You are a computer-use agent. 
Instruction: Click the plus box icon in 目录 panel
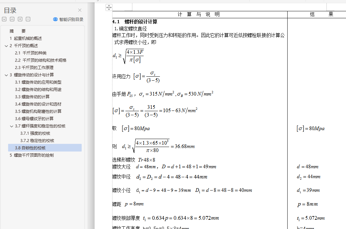[20, 19]
